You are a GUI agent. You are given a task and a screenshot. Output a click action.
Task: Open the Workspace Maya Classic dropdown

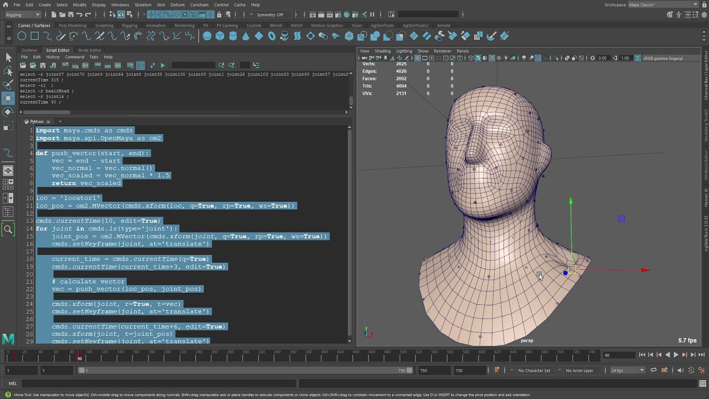pyautogui.click(x=664, y=4)
